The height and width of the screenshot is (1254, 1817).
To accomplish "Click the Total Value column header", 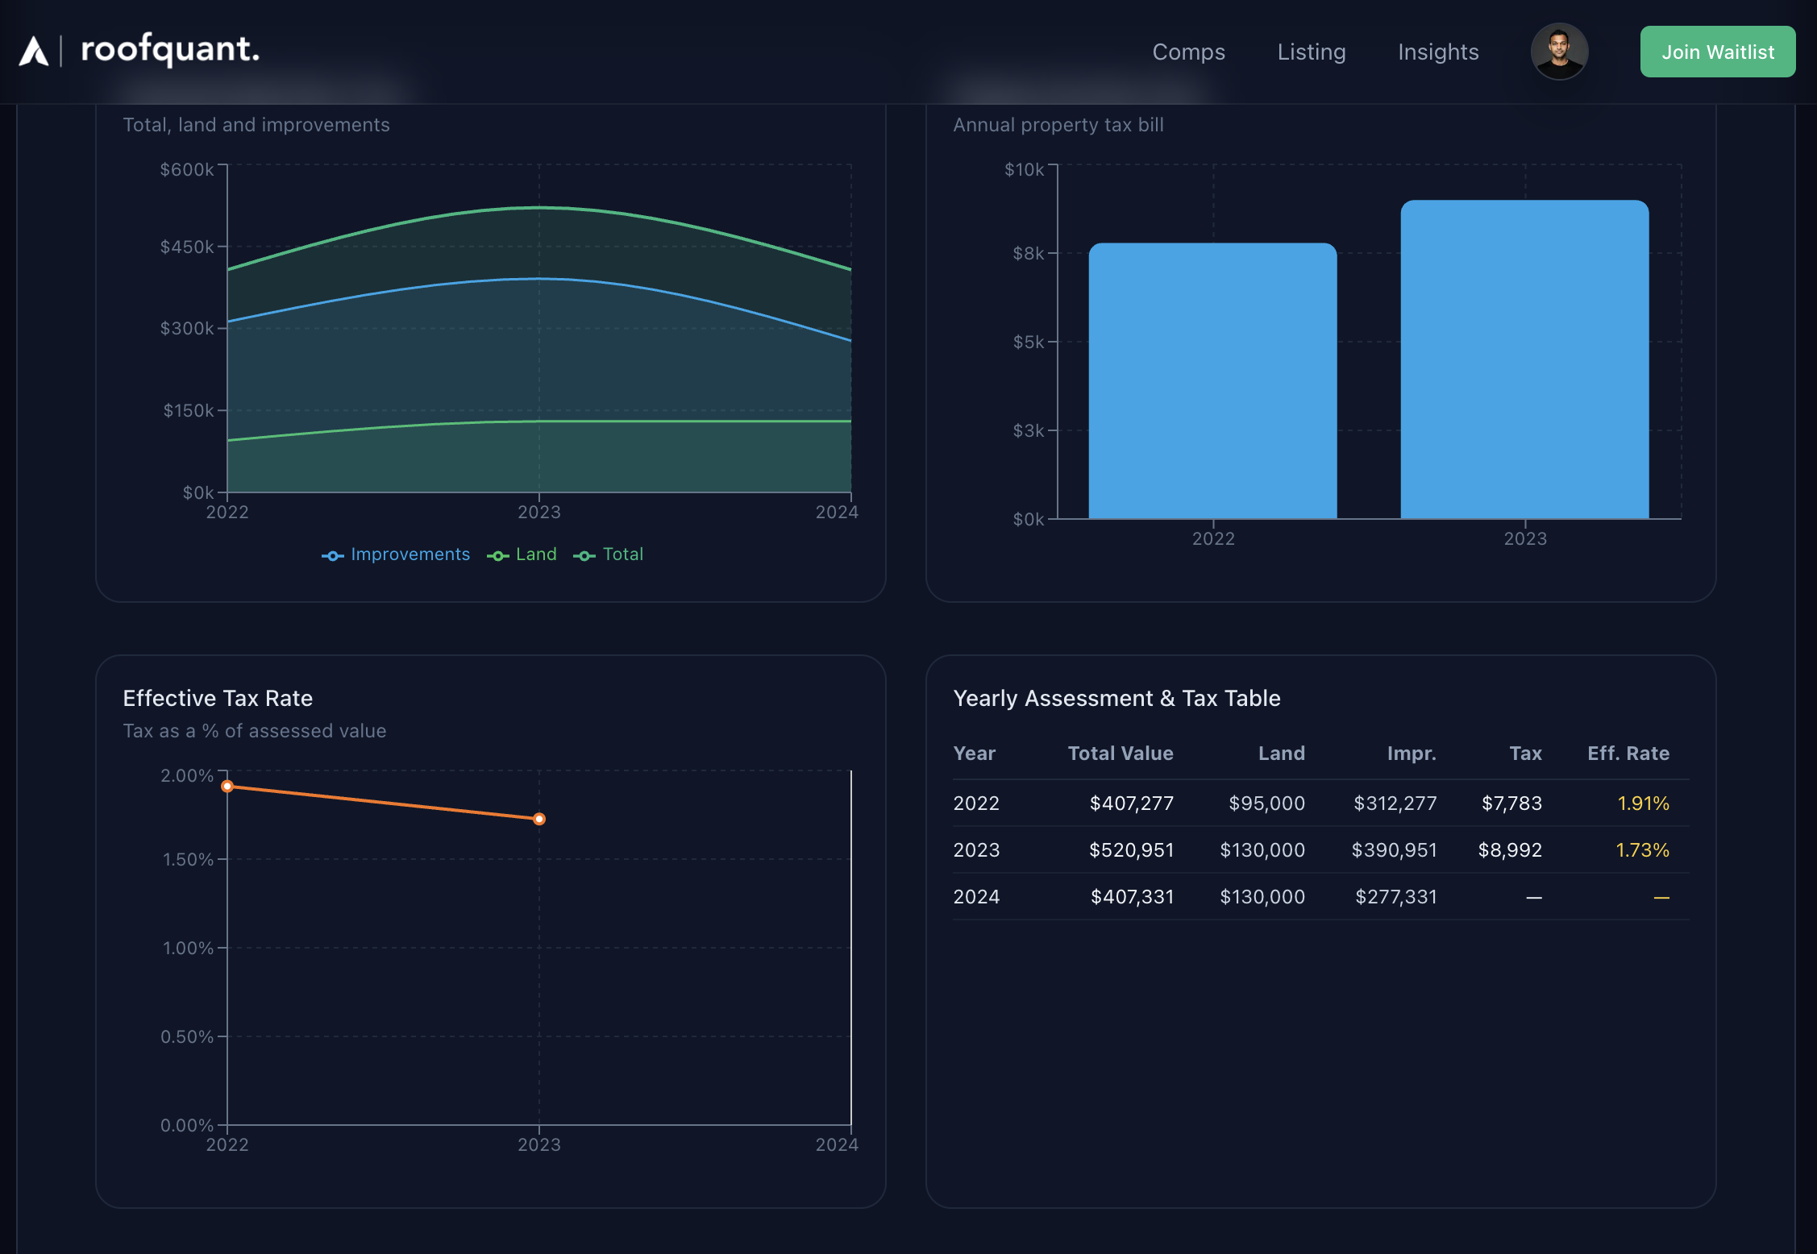I will pyautogui.click(x=1120, y=754).
